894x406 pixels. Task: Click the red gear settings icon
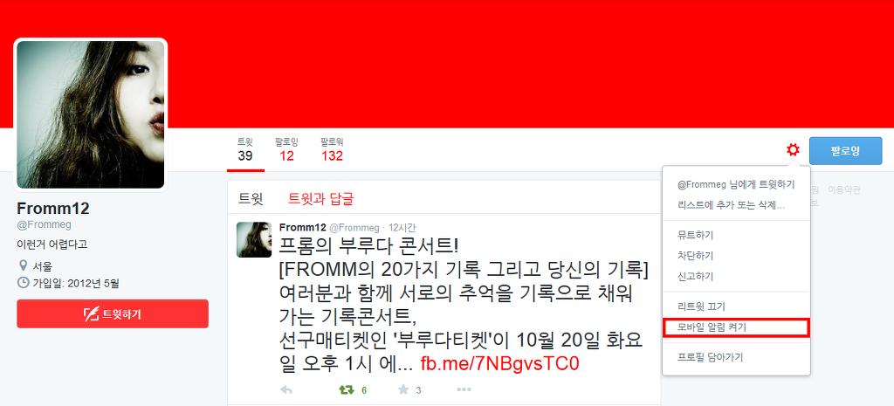click(x=793, y=150)
